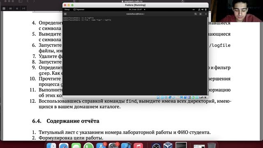The width and height of the screenshot is (263, 148).
Task: Click power icon in Fedora top bar
Action: click(x=205, y=9)
